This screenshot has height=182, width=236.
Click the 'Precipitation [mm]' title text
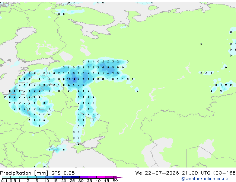click(x=24, y=173)
